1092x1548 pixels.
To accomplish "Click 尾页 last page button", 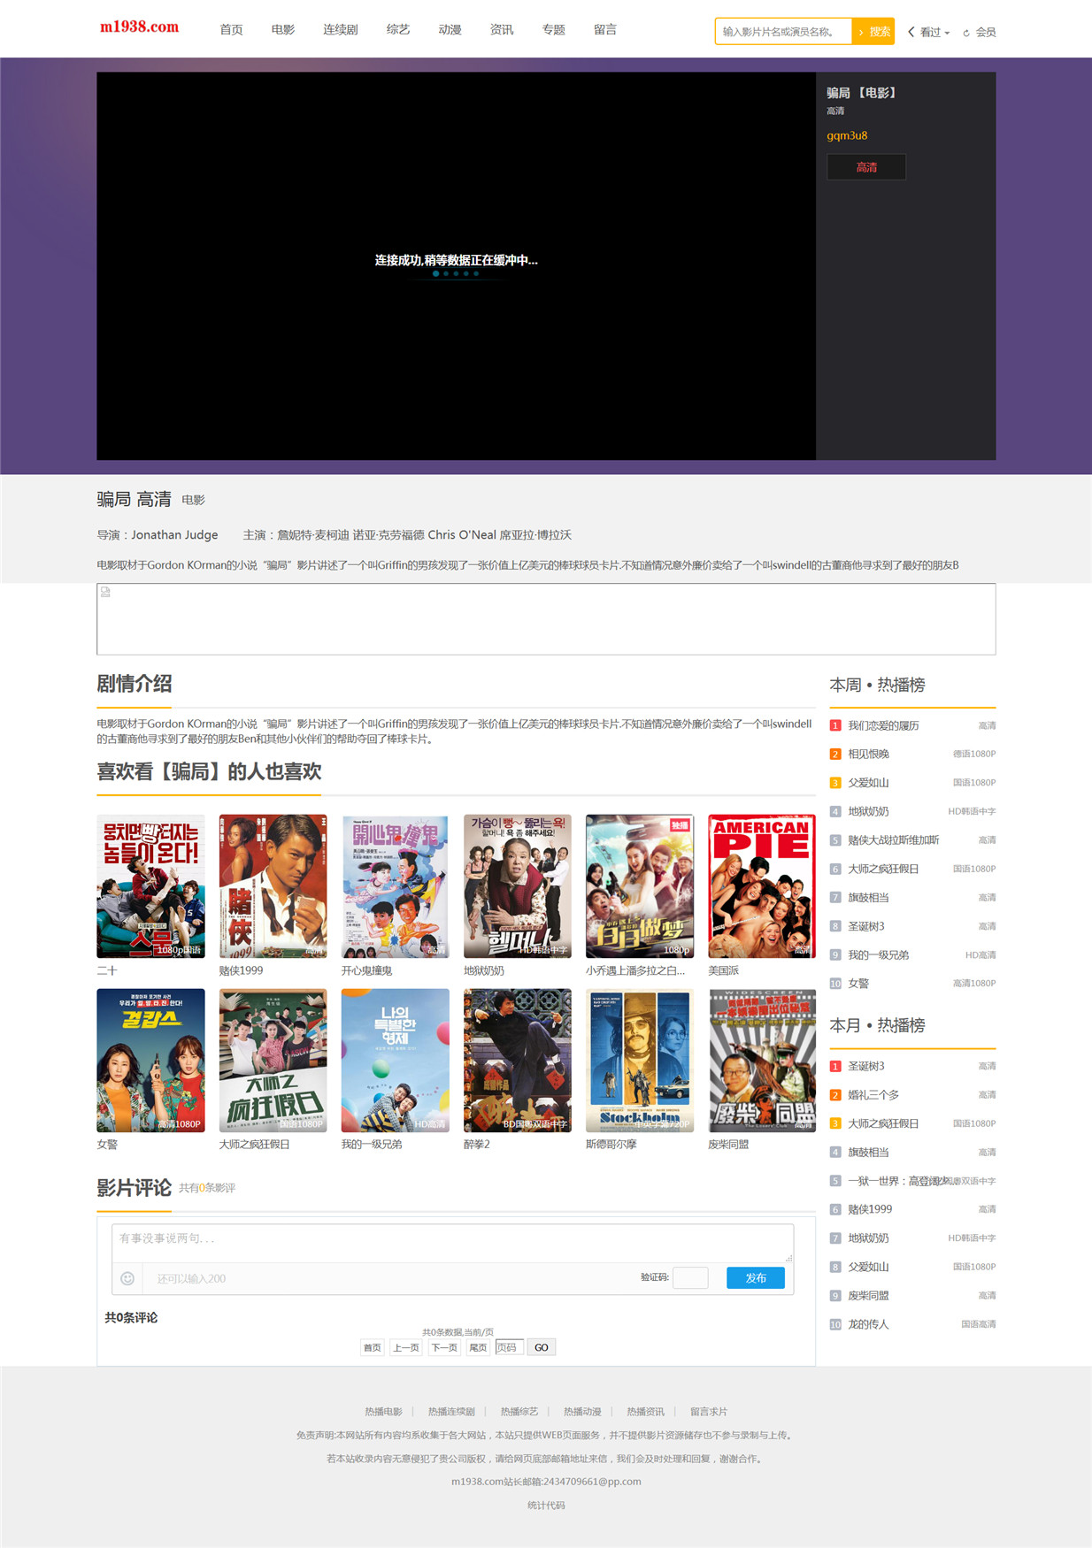I will pyautogui.click(x=478, y=1347).
